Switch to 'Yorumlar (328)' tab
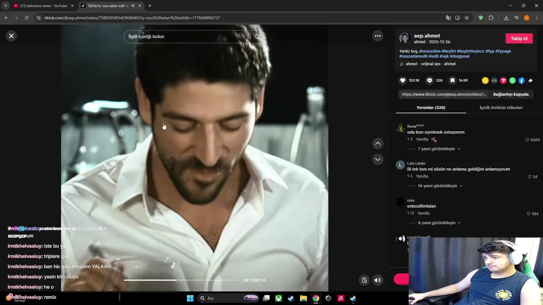Screen dimensions: 543x305 coord(431,108)
